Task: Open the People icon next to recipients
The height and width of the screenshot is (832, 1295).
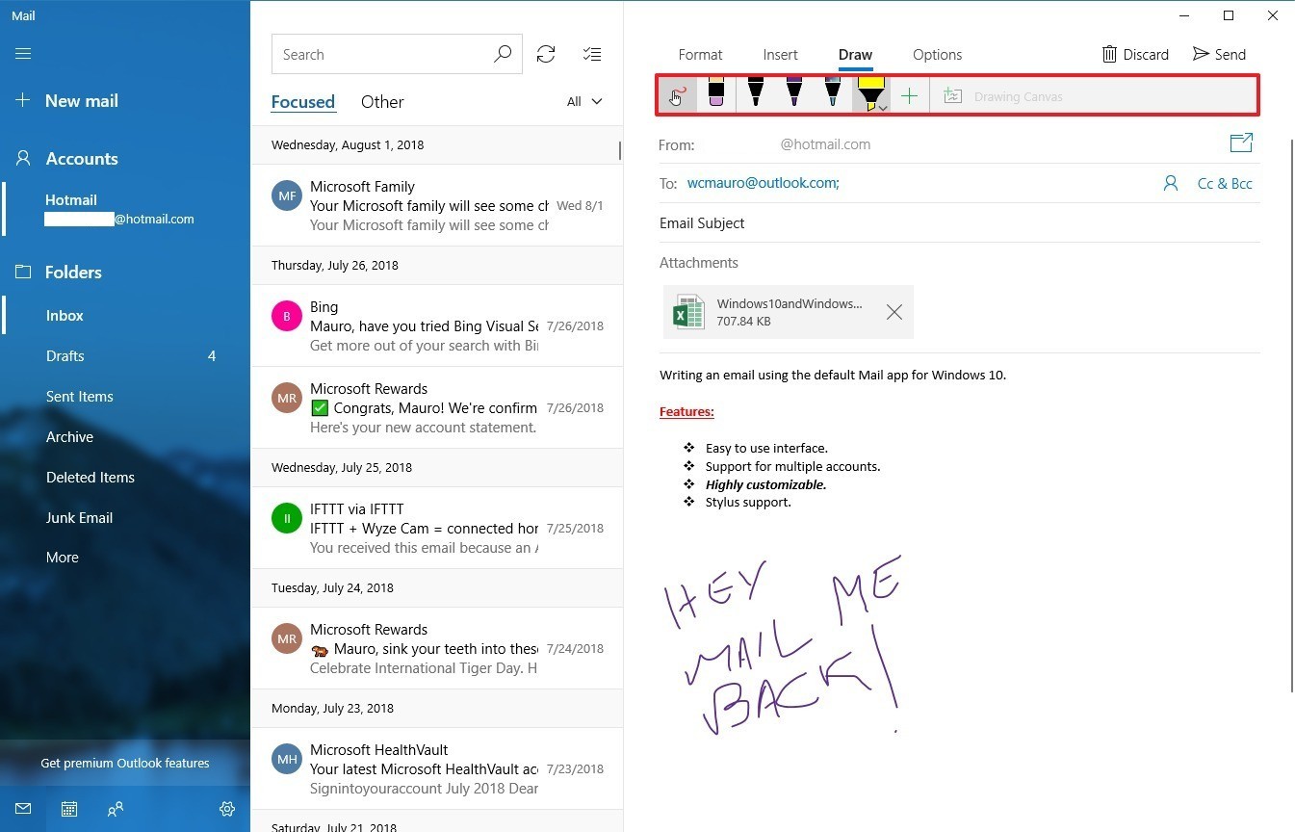Action: (1171, 183)
